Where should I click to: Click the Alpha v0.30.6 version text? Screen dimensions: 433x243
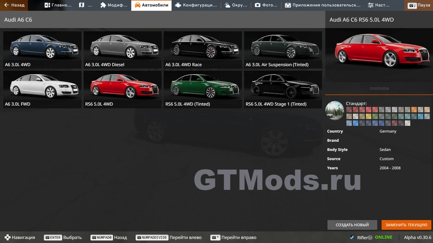click(417, 237)
